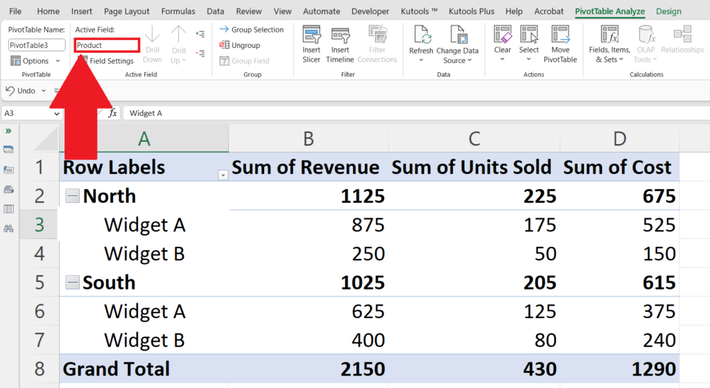
Task: Select column C header
Action: coord(474,139)
